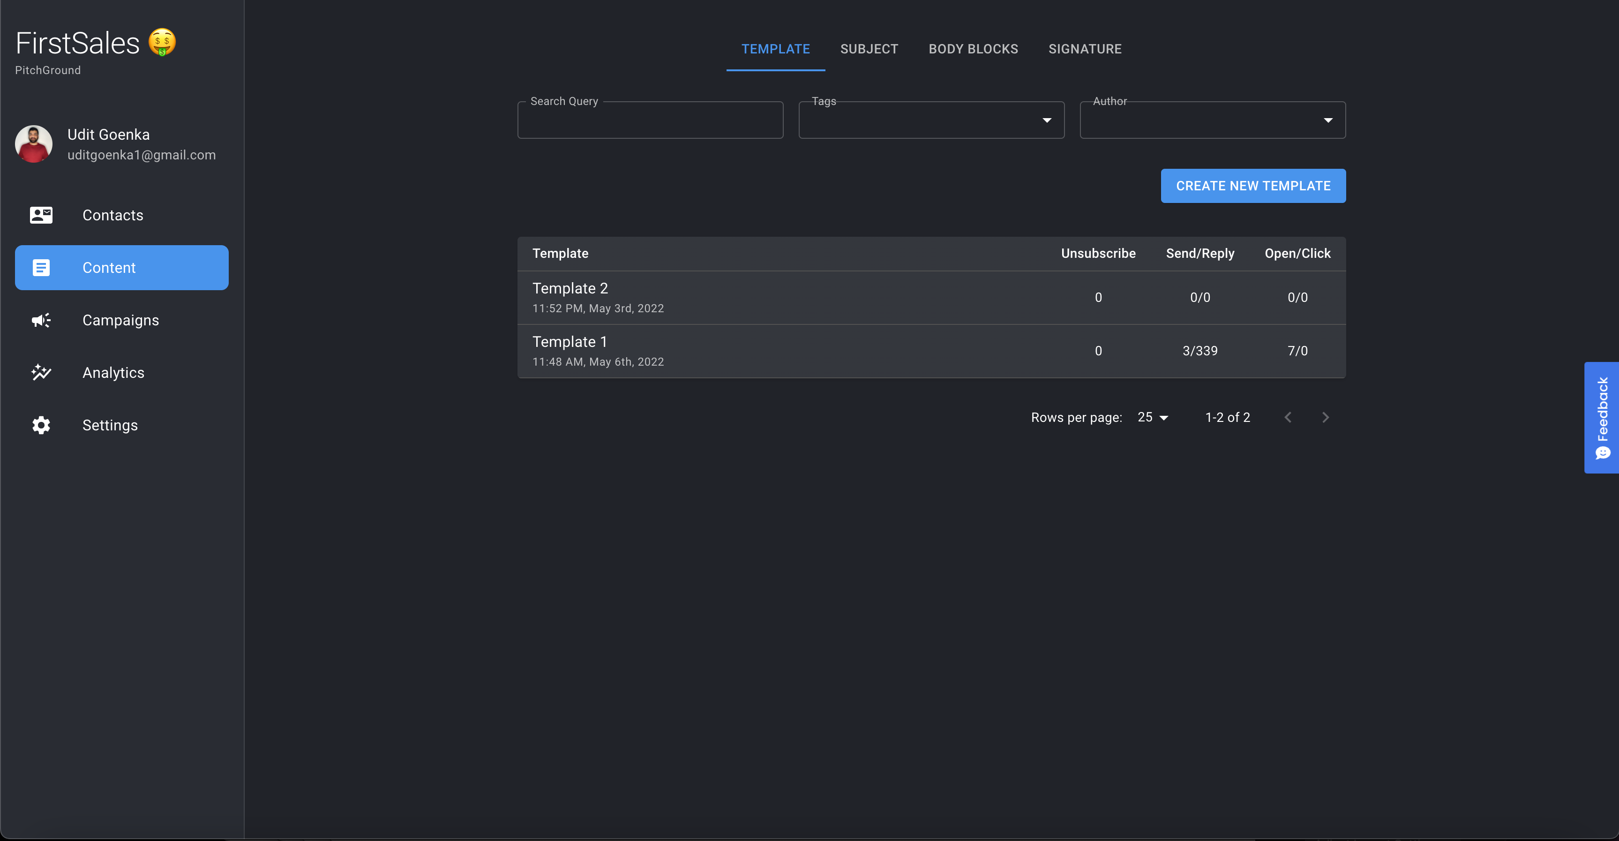This screenshot has height=841, width=1619.
Task: Click the FirstSales money-face logo
Action: point(162,41)
